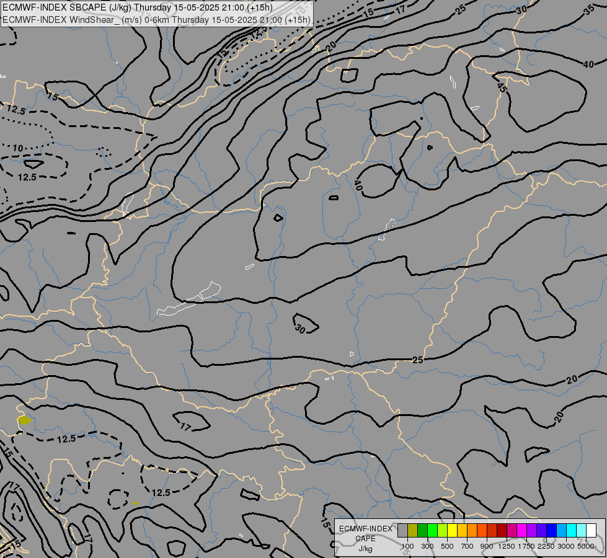
Task: Click the white swatch at the legend end
Action: [x=591, y=530]
